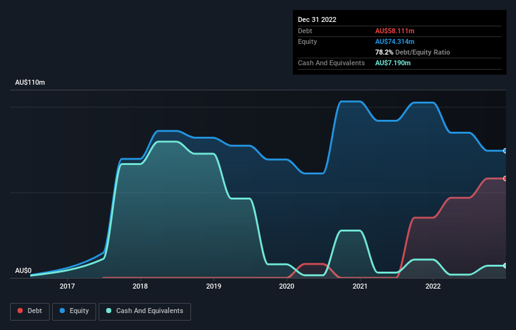Select the red Debt endpoint marker
516x330 pixels.
pyautogui.click(x=505, y=178)
